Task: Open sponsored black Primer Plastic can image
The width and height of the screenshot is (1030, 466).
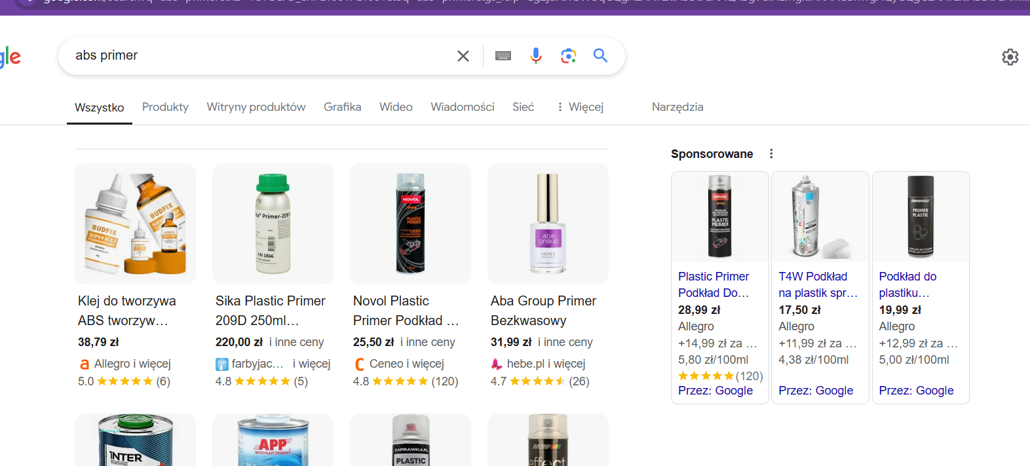Action: (x=921, y=217)
